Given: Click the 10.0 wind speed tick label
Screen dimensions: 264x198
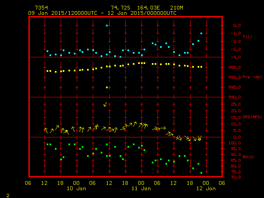Looking at the screenshot, I should click(236, 124).
